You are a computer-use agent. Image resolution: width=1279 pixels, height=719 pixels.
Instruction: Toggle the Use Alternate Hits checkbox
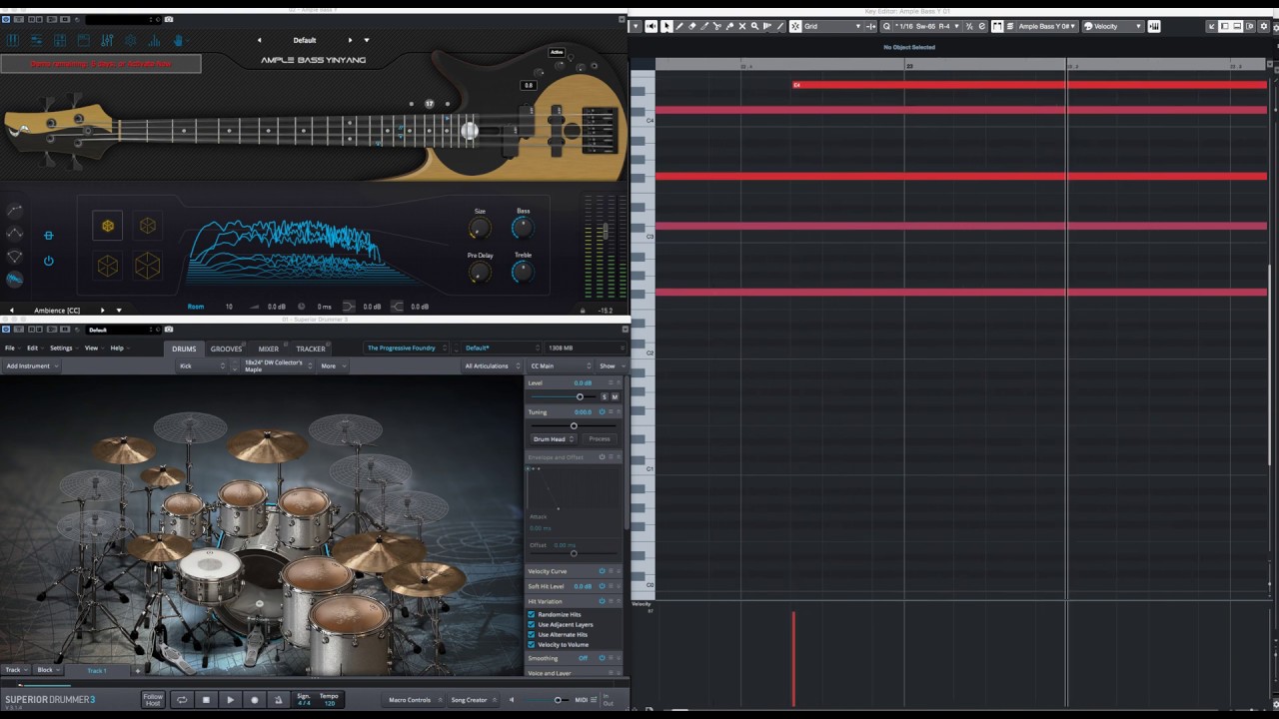[532, 634]
